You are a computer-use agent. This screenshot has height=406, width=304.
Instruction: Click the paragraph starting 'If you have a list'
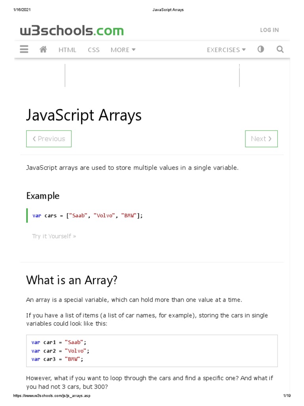click(147, 320)
